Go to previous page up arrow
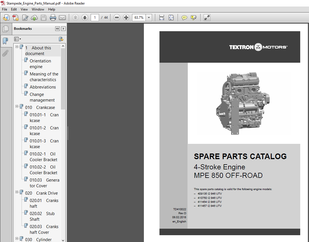 coord(75,18)
